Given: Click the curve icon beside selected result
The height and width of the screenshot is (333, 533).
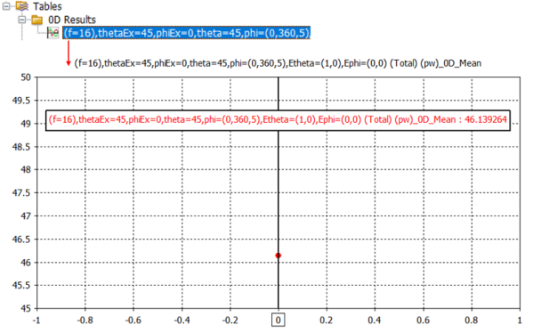Looking at the screenshot, I should pos(53,33).
